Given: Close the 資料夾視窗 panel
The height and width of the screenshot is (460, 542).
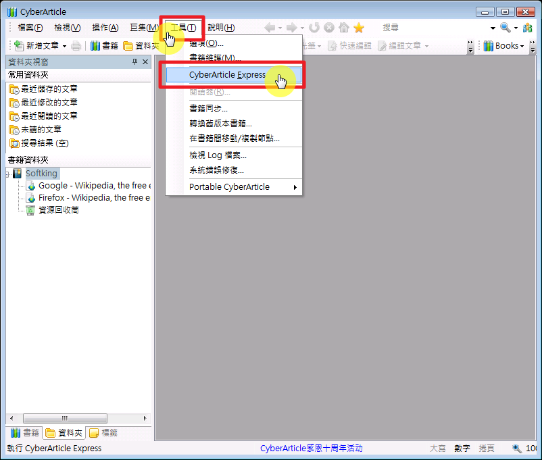Looking at the screenshot, I should click(145, 62).
